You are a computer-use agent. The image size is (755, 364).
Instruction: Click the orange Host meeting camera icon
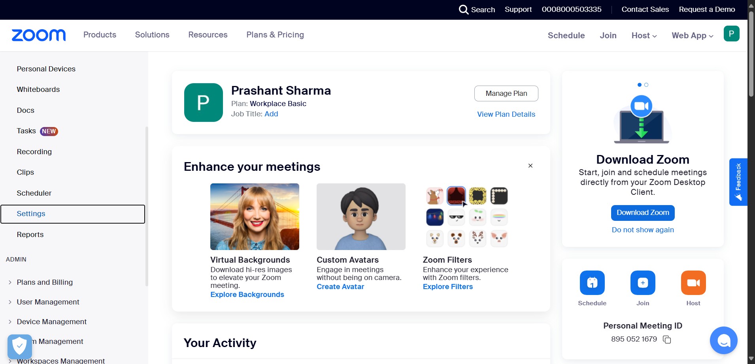pyautogui.click(x=693, y=283)
